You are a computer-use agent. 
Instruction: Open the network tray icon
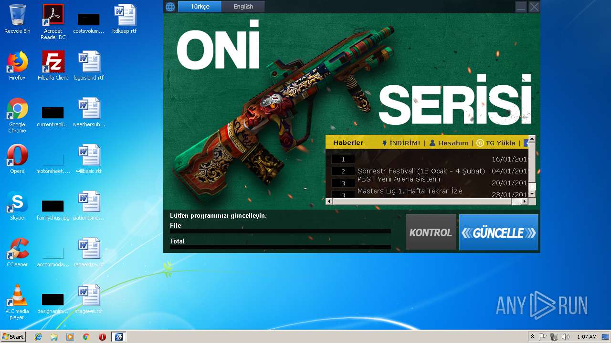pyautogui.click(x=554, y=337)
